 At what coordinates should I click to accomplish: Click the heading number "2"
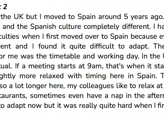tap(5, 7)
